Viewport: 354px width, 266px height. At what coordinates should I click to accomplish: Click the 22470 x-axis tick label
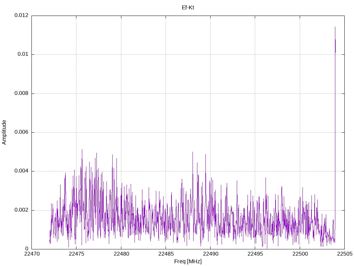pyautogui.click(x=31, y=254)
